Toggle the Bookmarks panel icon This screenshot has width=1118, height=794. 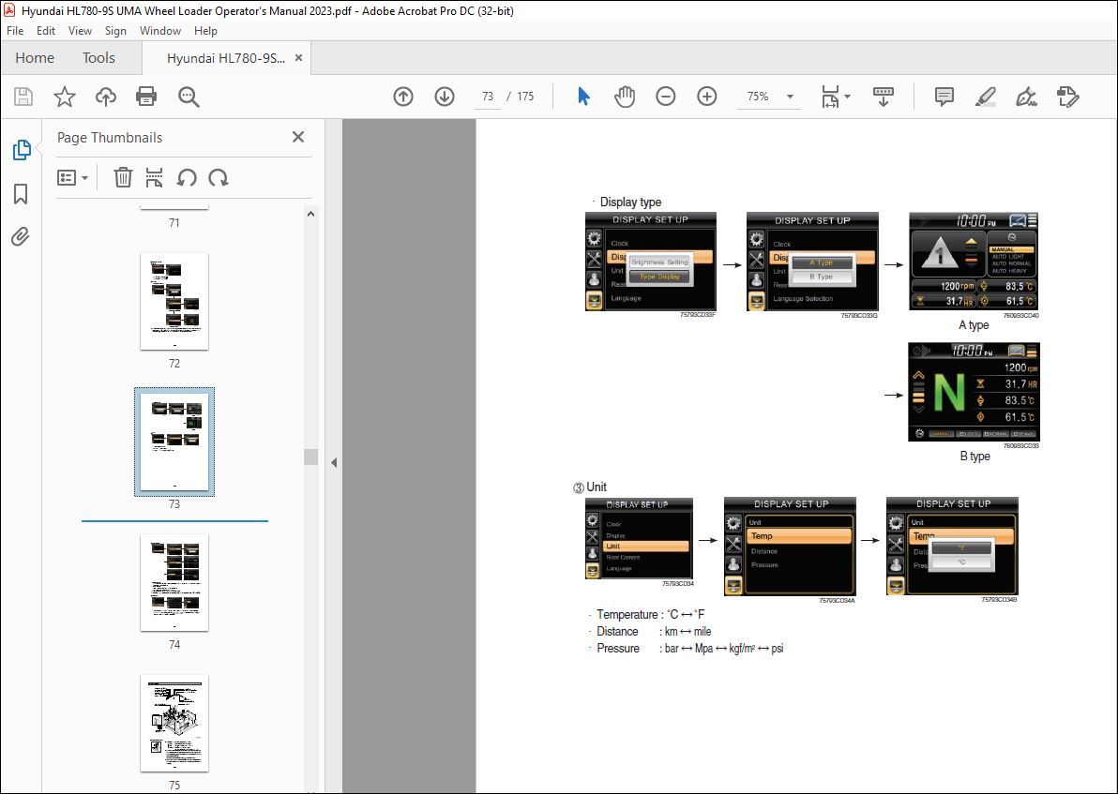click(x=21, y=194)
